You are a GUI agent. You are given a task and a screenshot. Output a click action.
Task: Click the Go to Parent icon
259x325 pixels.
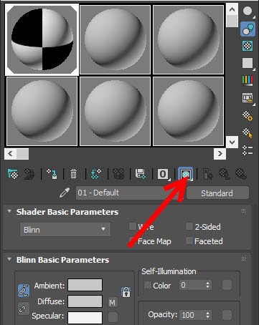225,174
